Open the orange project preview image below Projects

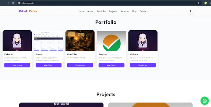pos(150,105)
